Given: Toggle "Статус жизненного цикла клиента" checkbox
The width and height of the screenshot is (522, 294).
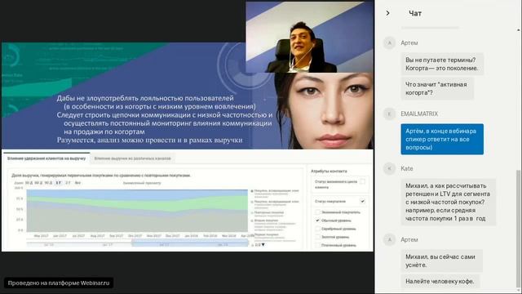Looking at the screenshot, I should click(362, 181).
